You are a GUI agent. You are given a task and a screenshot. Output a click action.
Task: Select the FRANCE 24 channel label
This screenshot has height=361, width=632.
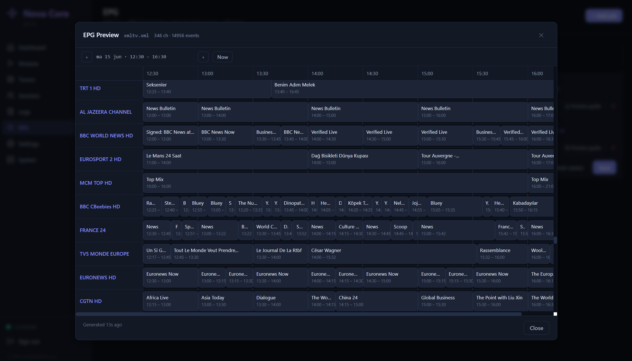(x=92, y=230)
